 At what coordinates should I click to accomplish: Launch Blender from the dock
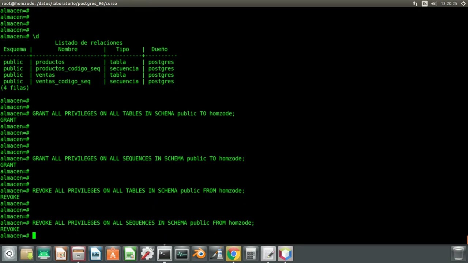coord(199,254)
